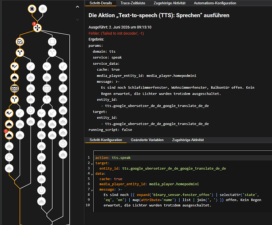
Task: Click the heading 'Die Aktion Text-to-speech (TTS): Sprechen ausführen'
Action: (x=159, y=15)
